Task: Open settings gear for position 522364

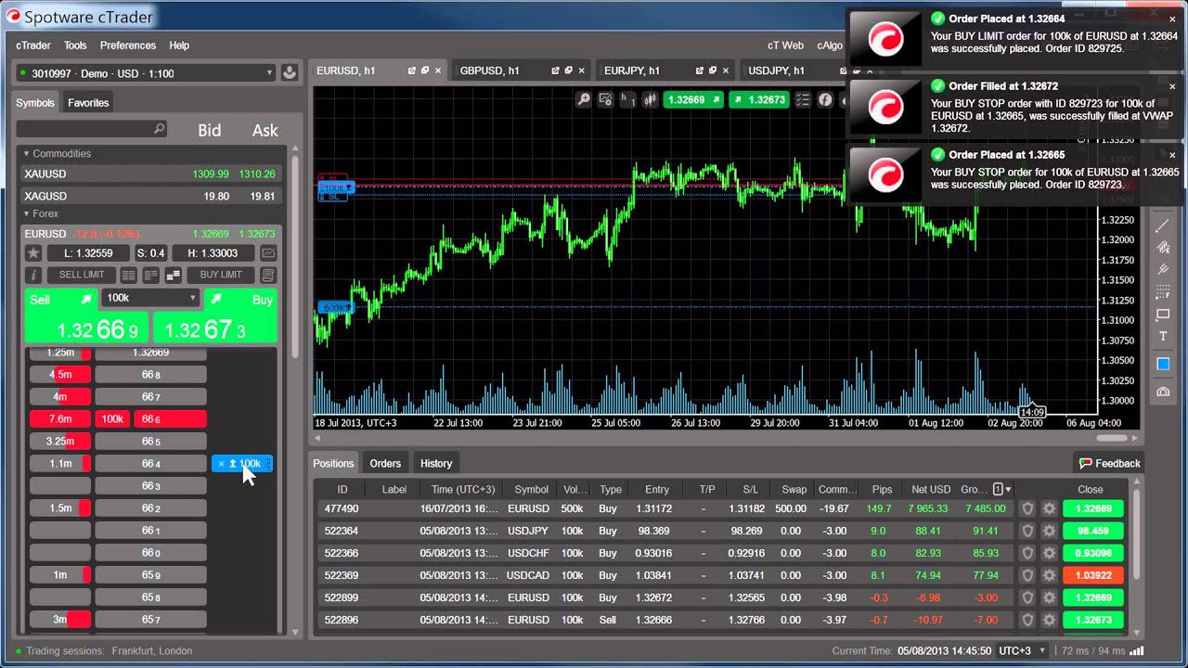Action: tap(1050, 531)
